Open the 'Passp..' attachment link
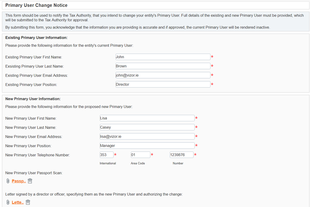Screen dimensions: 310x207 click(18, 181)
